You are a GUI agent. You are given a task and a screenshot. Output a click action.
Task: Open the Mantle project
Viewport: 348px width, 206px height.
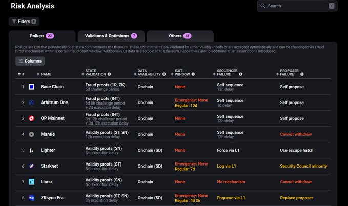[48, 134]
